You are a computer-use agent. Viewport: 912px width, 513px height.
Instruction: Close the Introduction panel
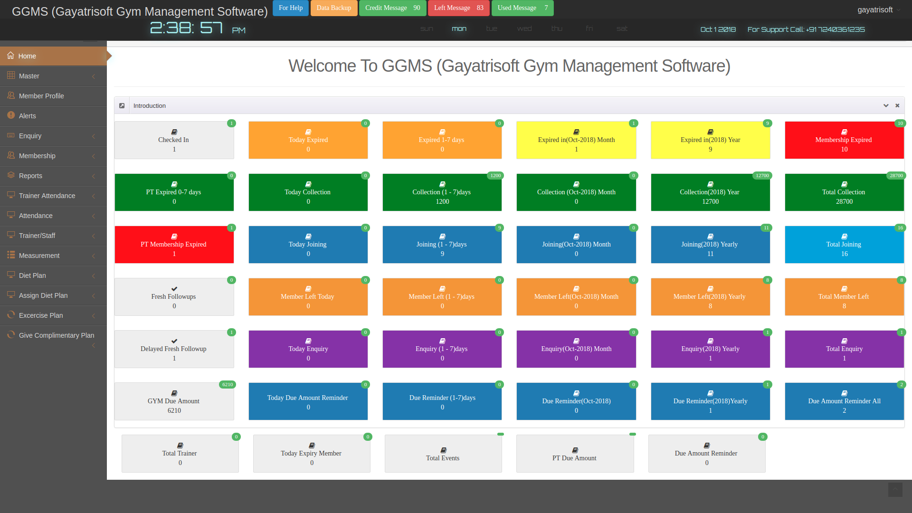point(897,105)
